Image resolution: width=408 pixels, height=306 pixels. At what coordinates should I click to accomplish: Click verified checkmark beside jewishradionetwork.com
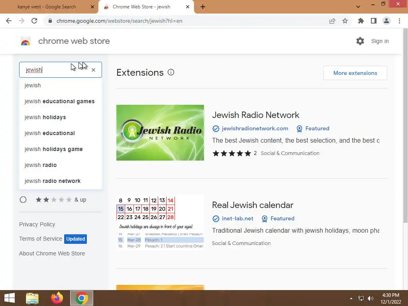click(216, 129)
